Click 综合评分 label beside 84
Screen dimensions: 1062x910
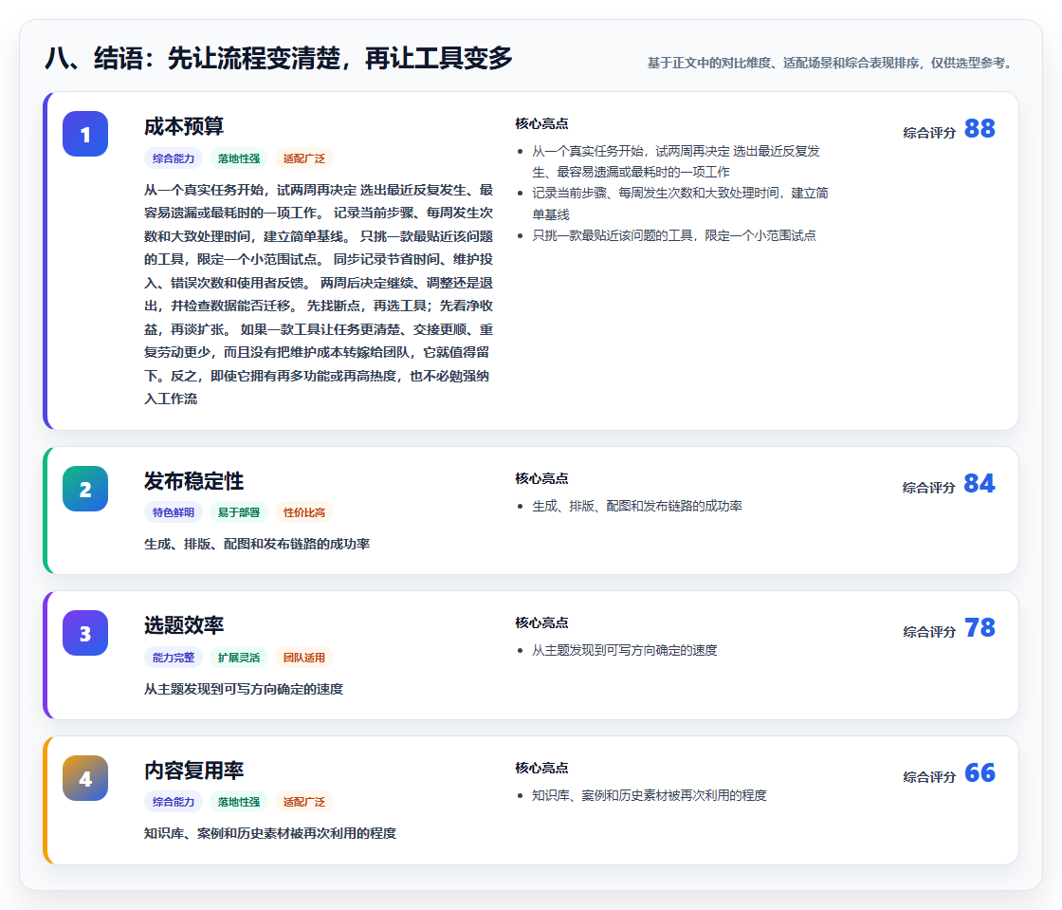[929, 487]
